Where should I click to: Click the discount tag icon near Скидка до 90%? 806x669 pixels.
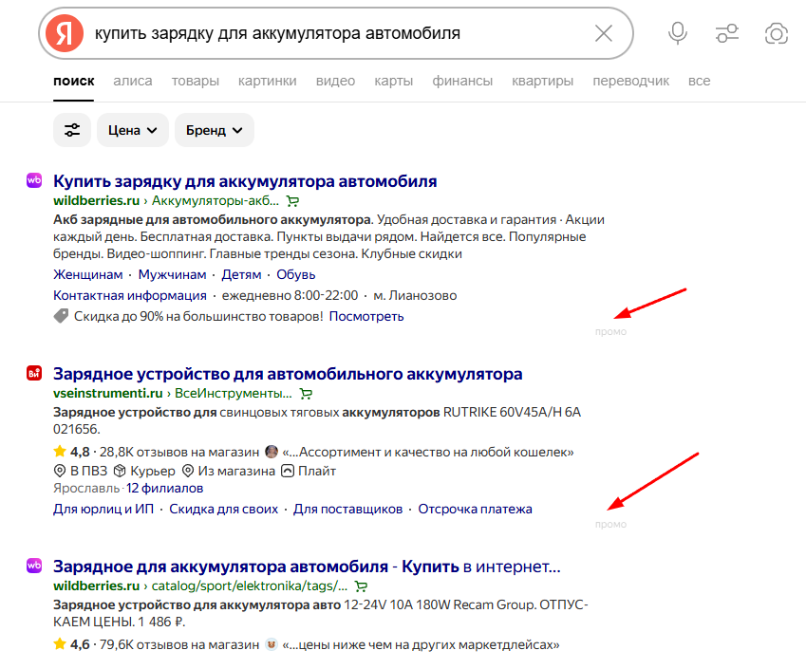coord(61,316)
